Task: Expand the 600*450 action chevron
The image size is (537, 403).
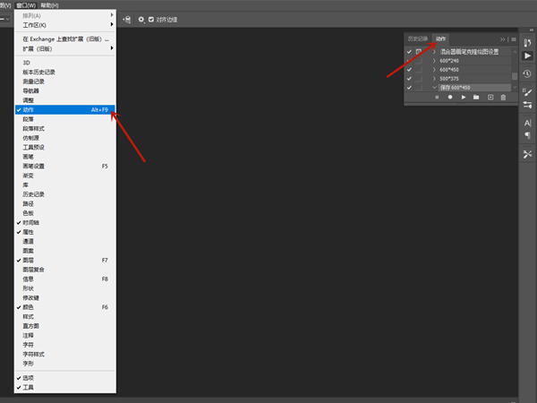Action: [434, 70]
